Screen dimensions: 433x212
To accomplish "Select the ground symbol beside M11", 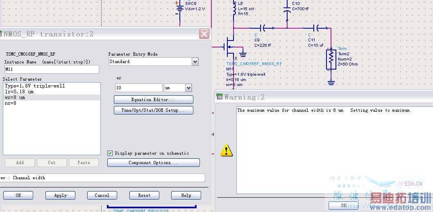I will click(243, 55).
